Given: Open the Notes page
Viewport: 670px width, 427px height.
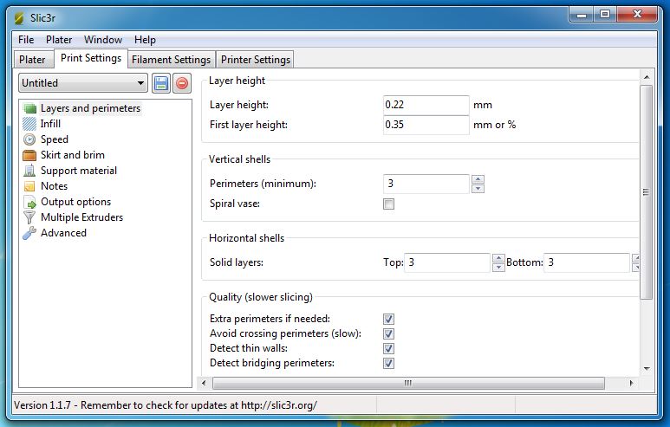Looking at the screenshot, I should pyautogui.click(x=55, y=186).
